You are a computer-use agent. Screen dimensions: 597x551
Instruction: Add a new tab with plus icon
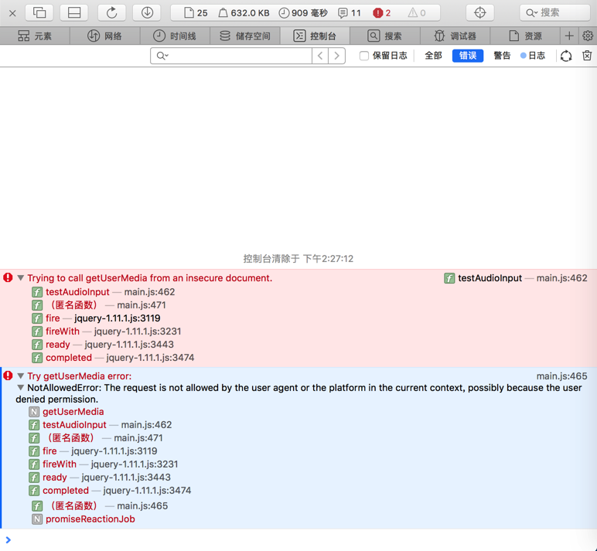[x=569, y=36]
